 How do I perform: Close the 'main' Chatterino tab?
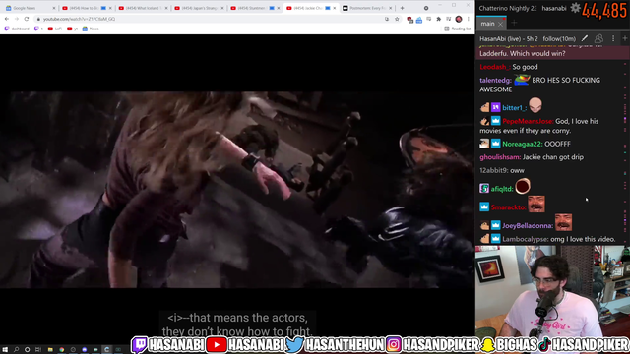[501, 24]
